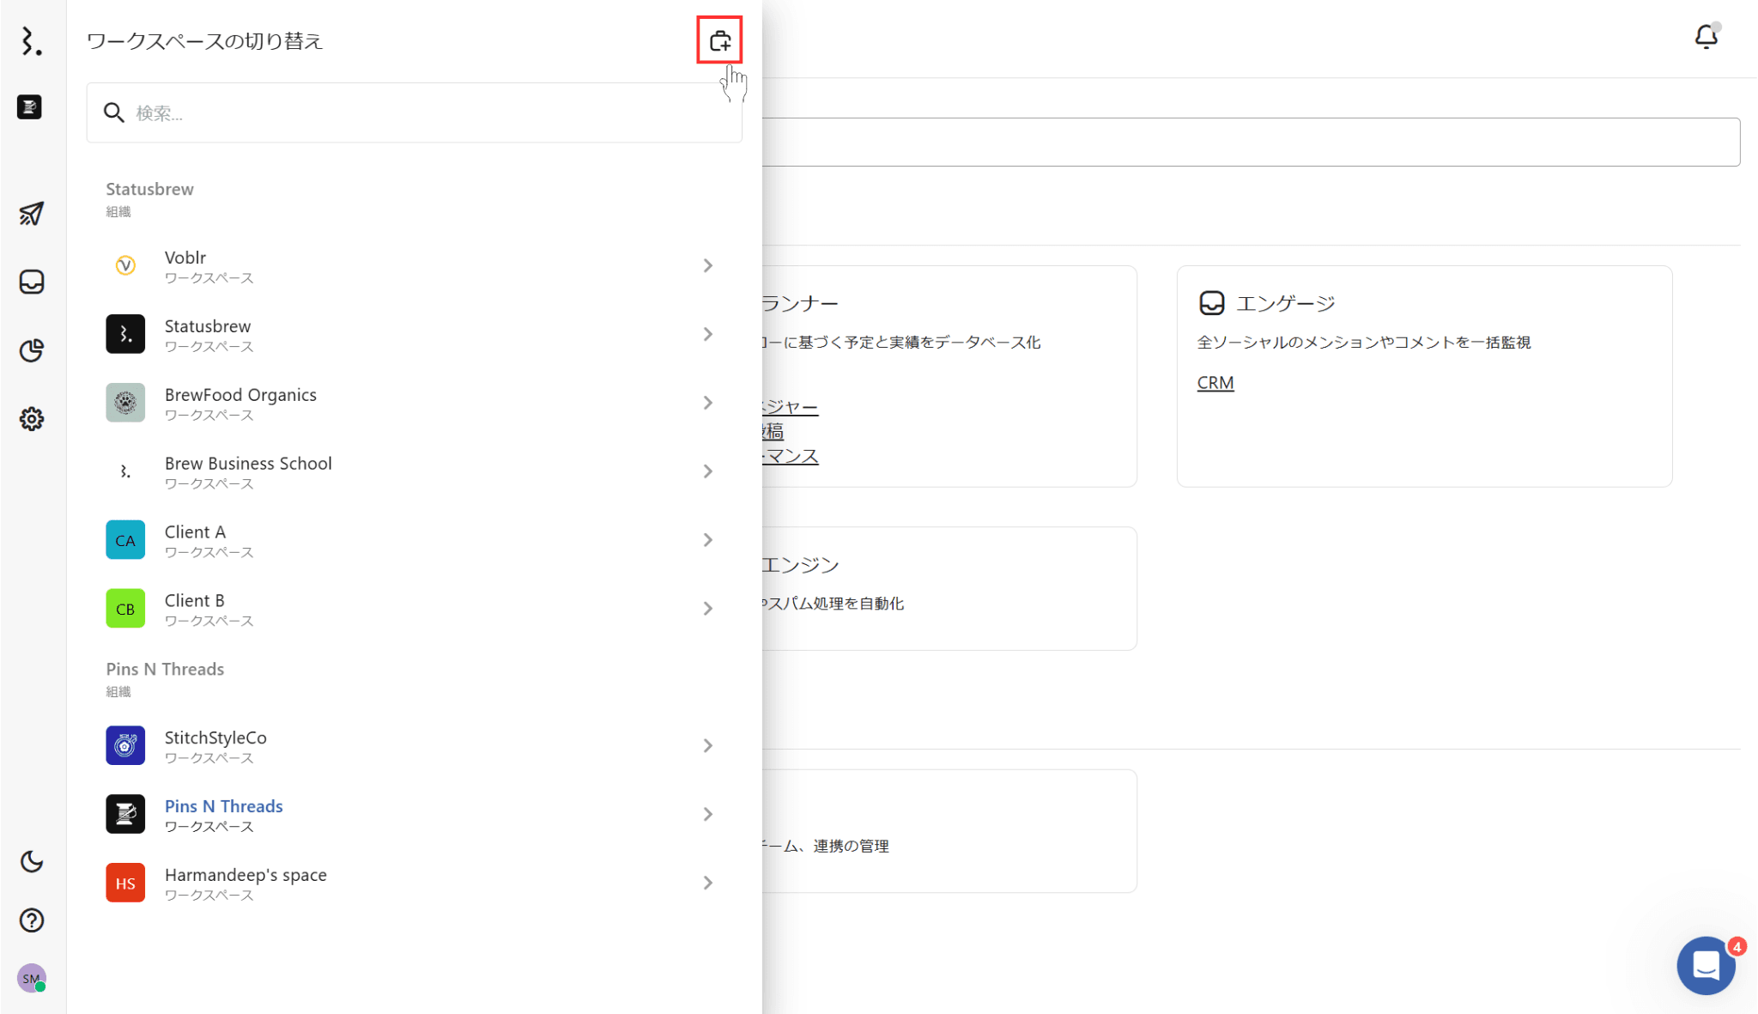Open the chat support bubble

tap(1706, 965)
